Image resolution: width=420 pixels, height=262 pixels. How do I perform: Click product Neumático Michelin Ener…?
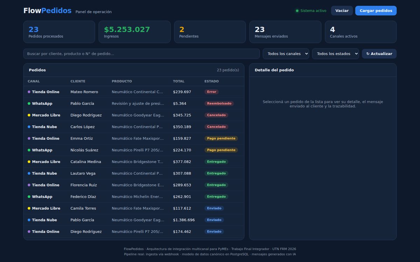pyautogui.click(x=138, y=197)
